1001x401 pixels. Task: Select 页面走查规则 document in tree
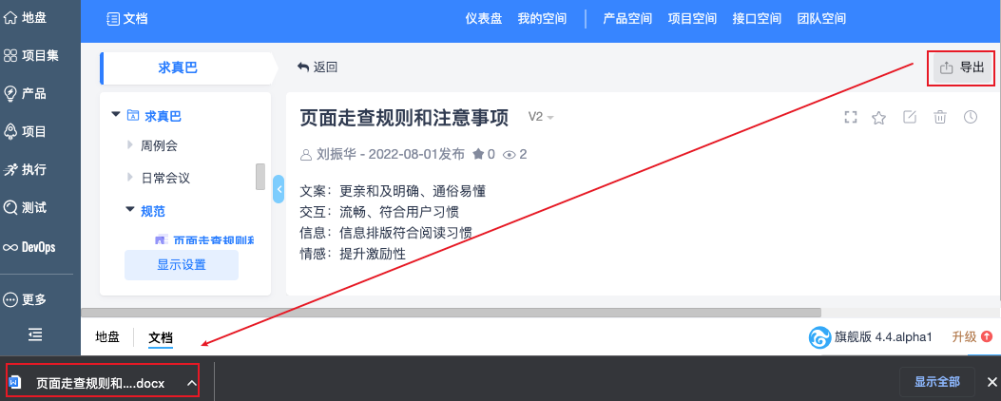pos(204,240)
